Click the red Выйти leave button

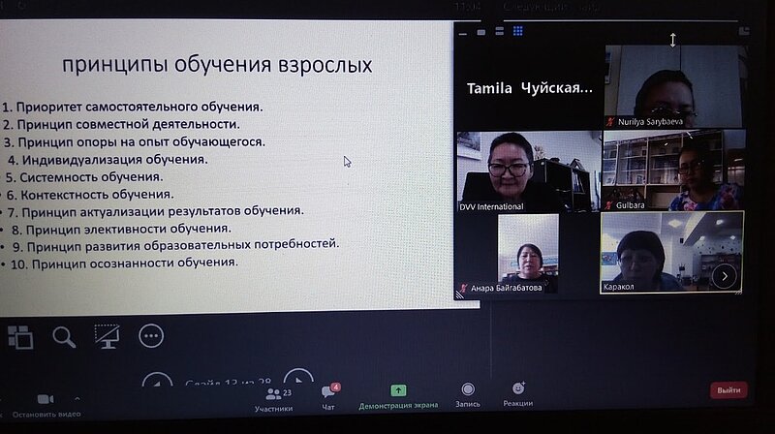click(728, 390)
